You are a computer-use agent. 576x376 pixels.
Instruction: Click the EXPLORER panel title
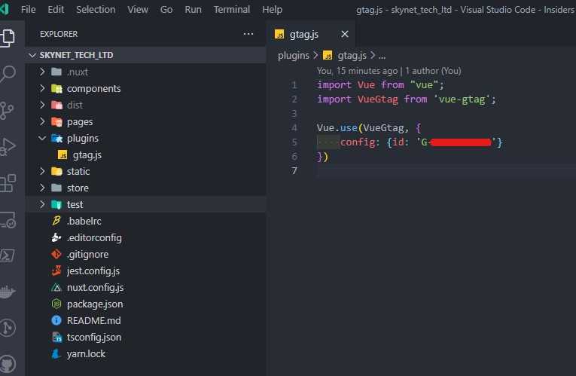click(59, 34)
